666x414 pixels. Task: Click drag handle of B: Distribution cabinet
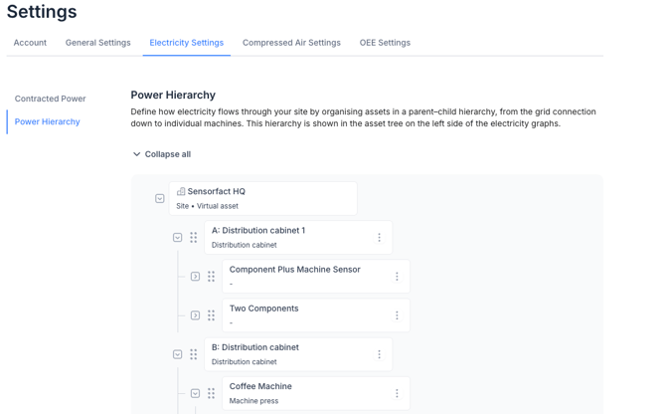tap(194, 354)
